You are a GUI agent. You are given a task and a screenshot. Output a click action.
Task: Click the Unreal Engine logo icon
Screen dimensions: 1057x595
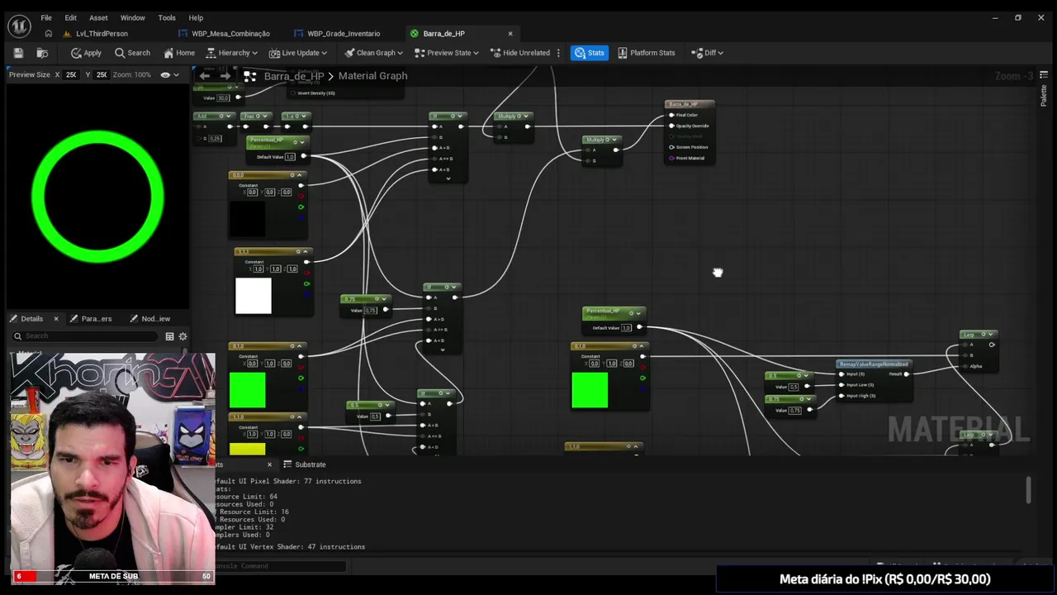tap(19, 26)
